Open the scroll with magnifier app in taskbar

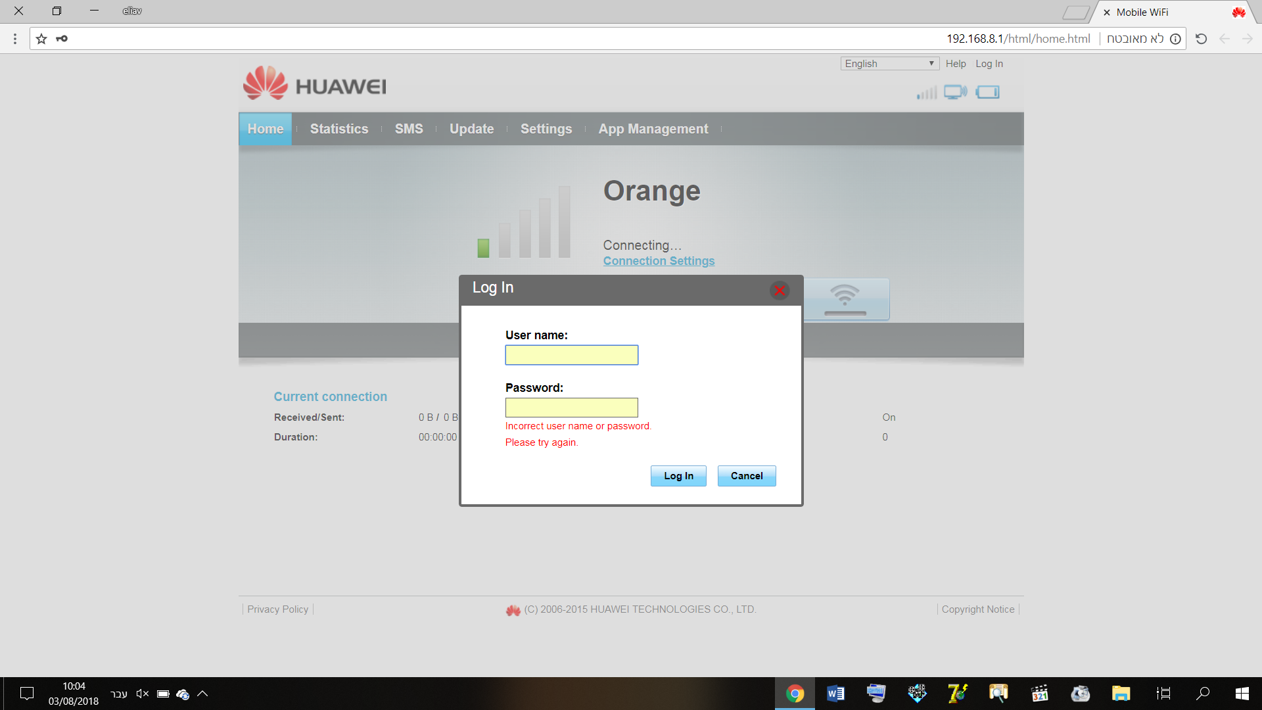pyautogui.click(x=998, y=694)
